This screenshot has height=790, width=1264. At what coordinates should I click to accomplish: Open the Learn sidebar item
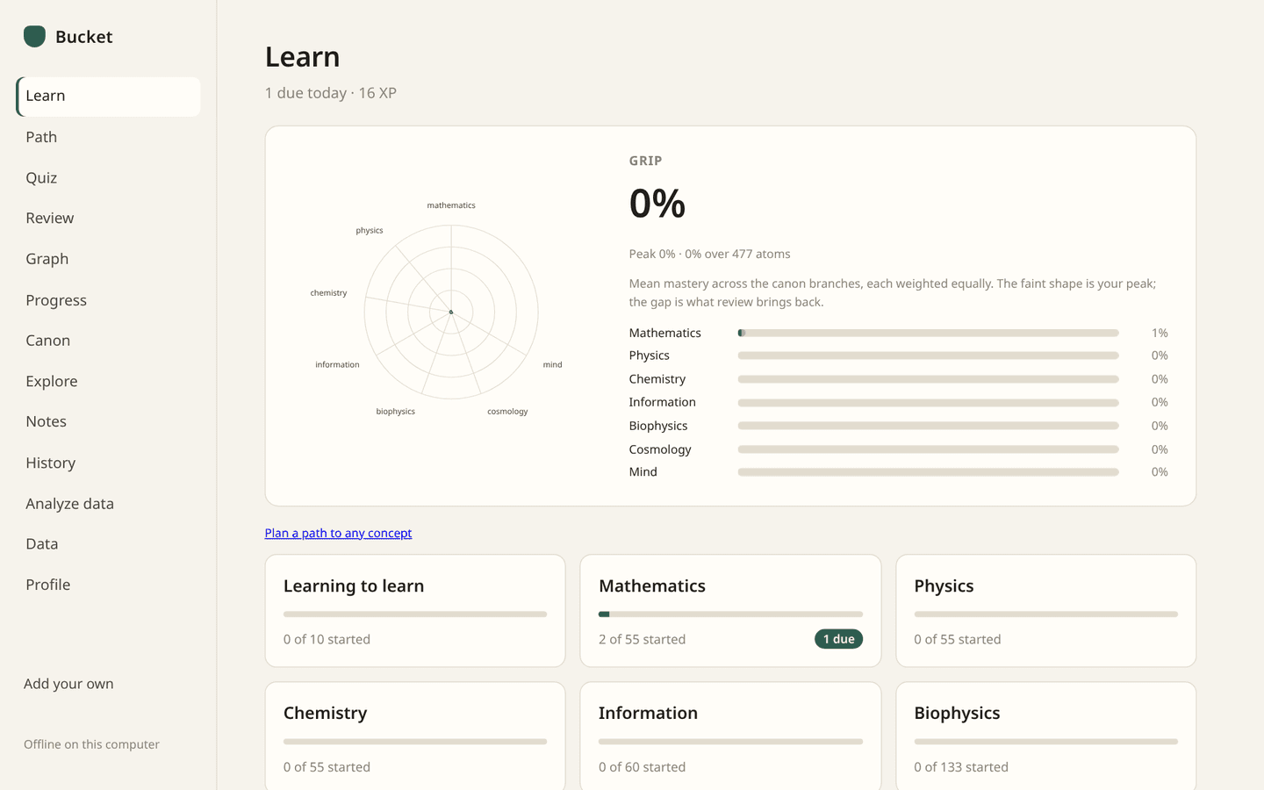108,97
